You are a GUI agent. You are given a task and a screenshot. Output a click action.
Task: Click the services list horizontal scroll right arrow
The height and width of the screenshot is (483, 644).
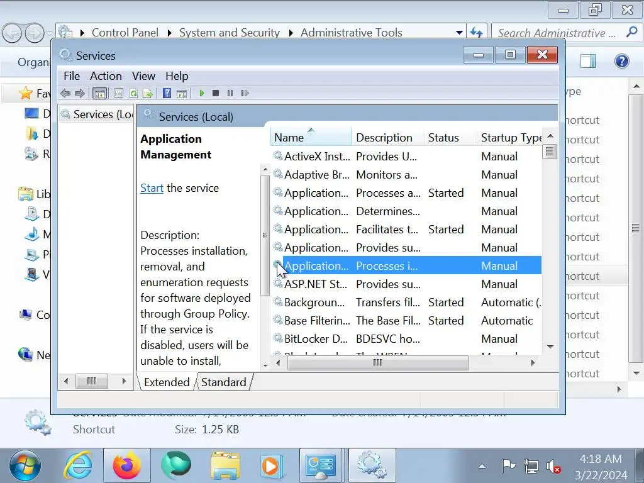coord(533,363)
